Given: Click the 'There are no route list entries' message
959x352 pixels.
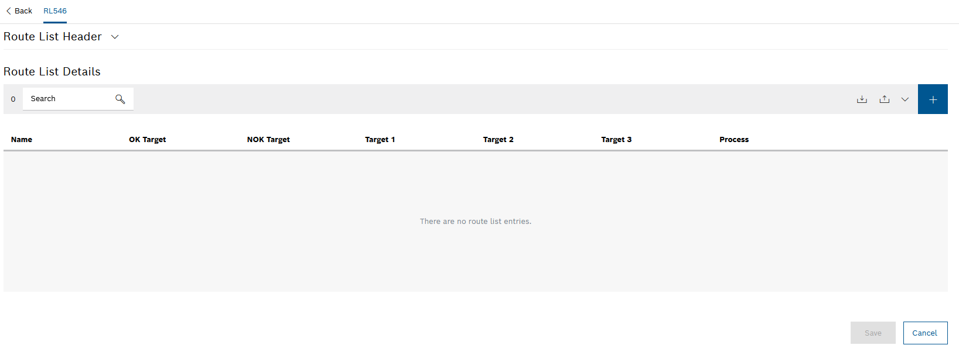Looking at the screenshot, I should [x=476, y=222].
